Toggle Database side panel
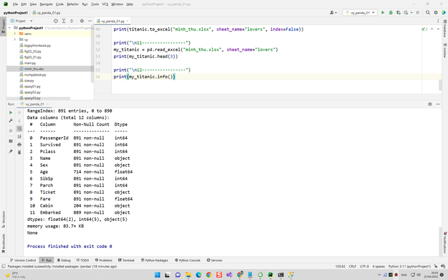 tap(445, 29)
